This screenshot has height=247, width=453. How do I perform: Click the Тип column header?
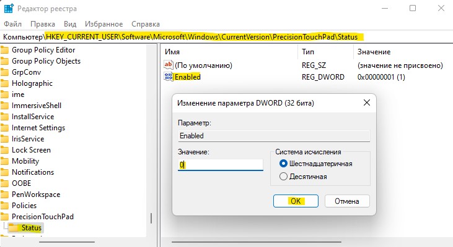pyautogui.click(x=308, y=52)
